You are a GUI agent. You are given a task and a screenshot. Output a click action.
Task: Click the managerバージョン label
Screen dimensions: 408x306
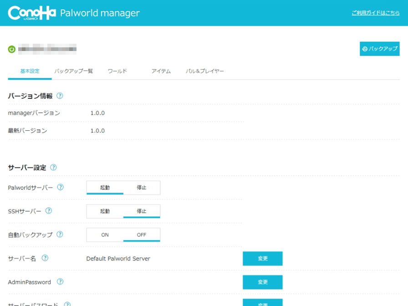[x=34, y=113]
